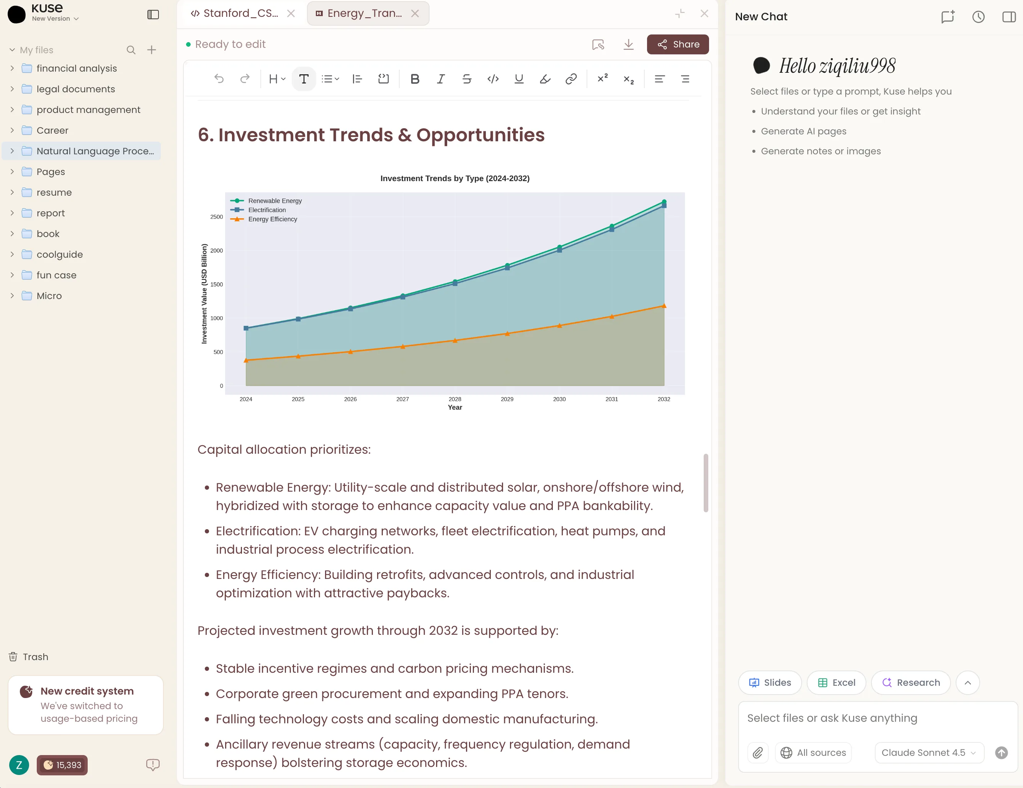Click the download icon
This screenshot has width=1023, height=788.
coord(629,44)
